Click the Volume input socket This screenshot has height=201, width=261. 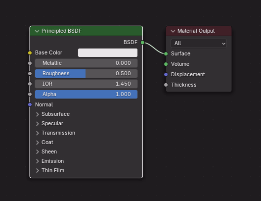click(x=166, y=64)
